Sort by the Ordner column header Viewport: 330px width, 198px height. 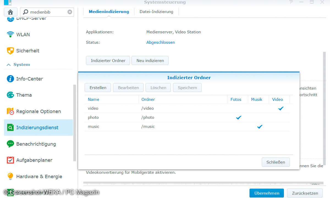[183, 100]
